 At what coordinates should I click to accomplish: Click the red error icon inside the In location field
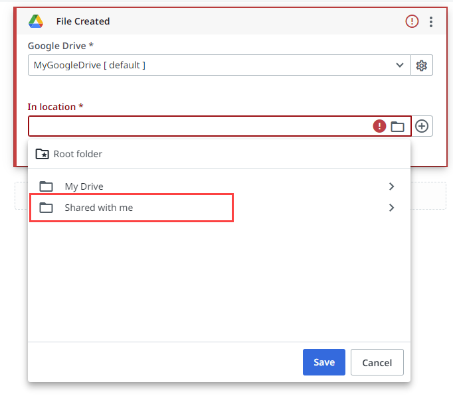click(x=379, y=126)
